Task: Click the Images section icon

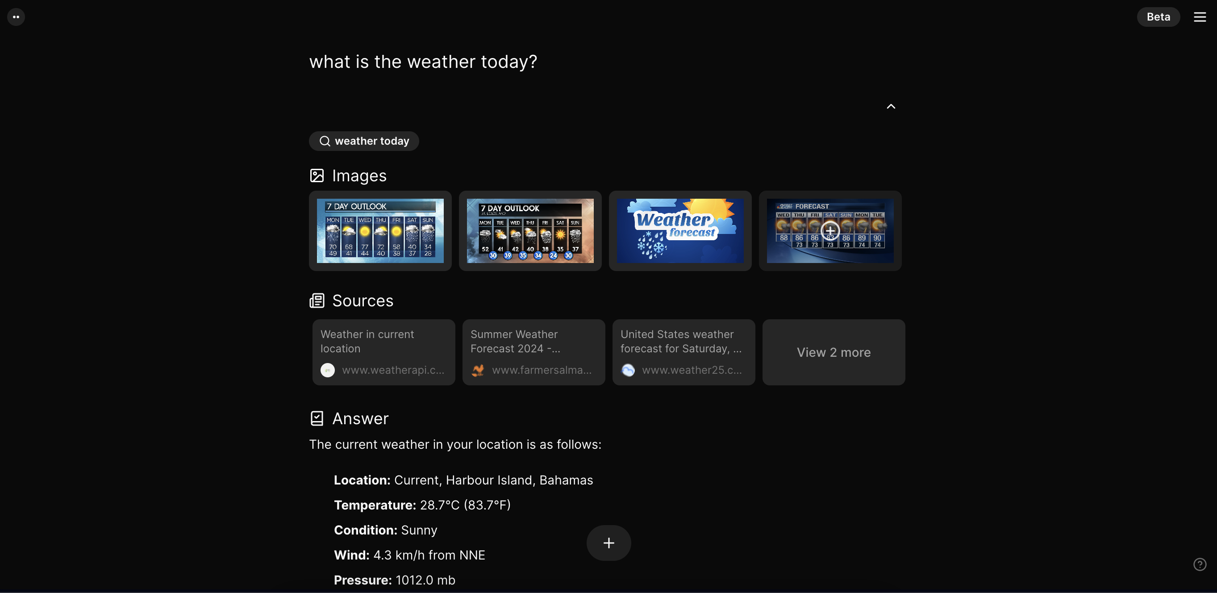Action: click(x=317, y=176)
